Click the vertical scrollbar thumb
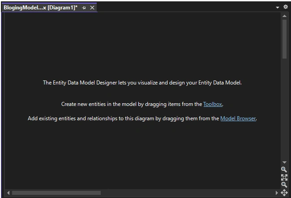This screenshot has width=291, height=198. 284,39
